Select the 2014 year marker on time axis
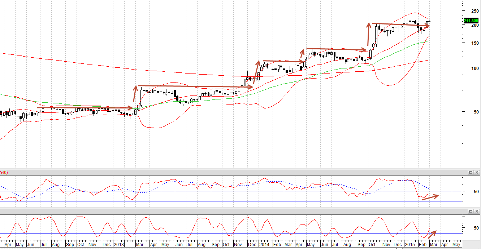 point(264,244)
